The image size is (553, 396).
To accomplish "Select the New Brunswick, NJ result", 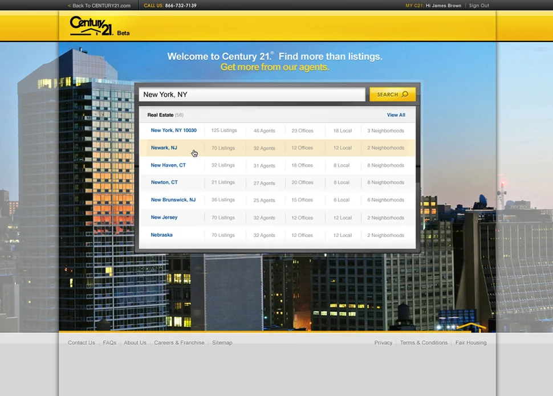I will [173, 199].
